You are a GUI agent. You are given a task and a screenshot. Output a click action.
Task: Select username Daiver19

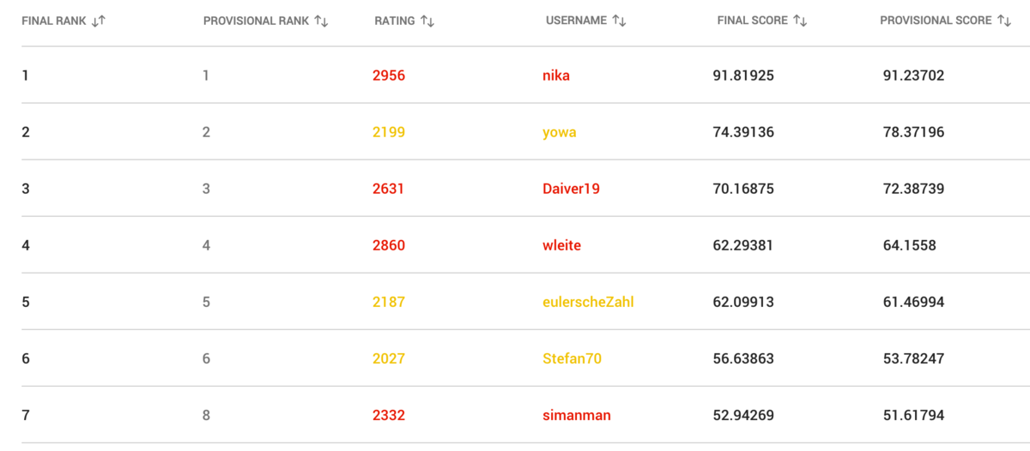(x=571, y=189)
